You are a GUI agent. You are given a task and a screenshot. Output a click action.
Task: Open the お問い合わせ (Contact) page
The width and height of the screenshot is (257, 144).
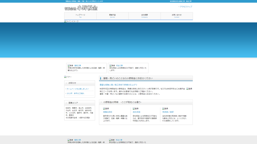point(177,16)
